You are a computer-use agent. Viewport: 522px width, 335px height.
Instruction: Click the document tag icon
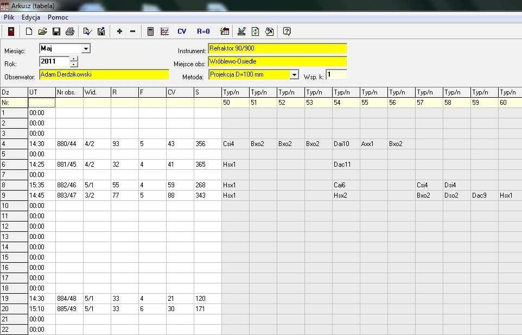point(269,31)
